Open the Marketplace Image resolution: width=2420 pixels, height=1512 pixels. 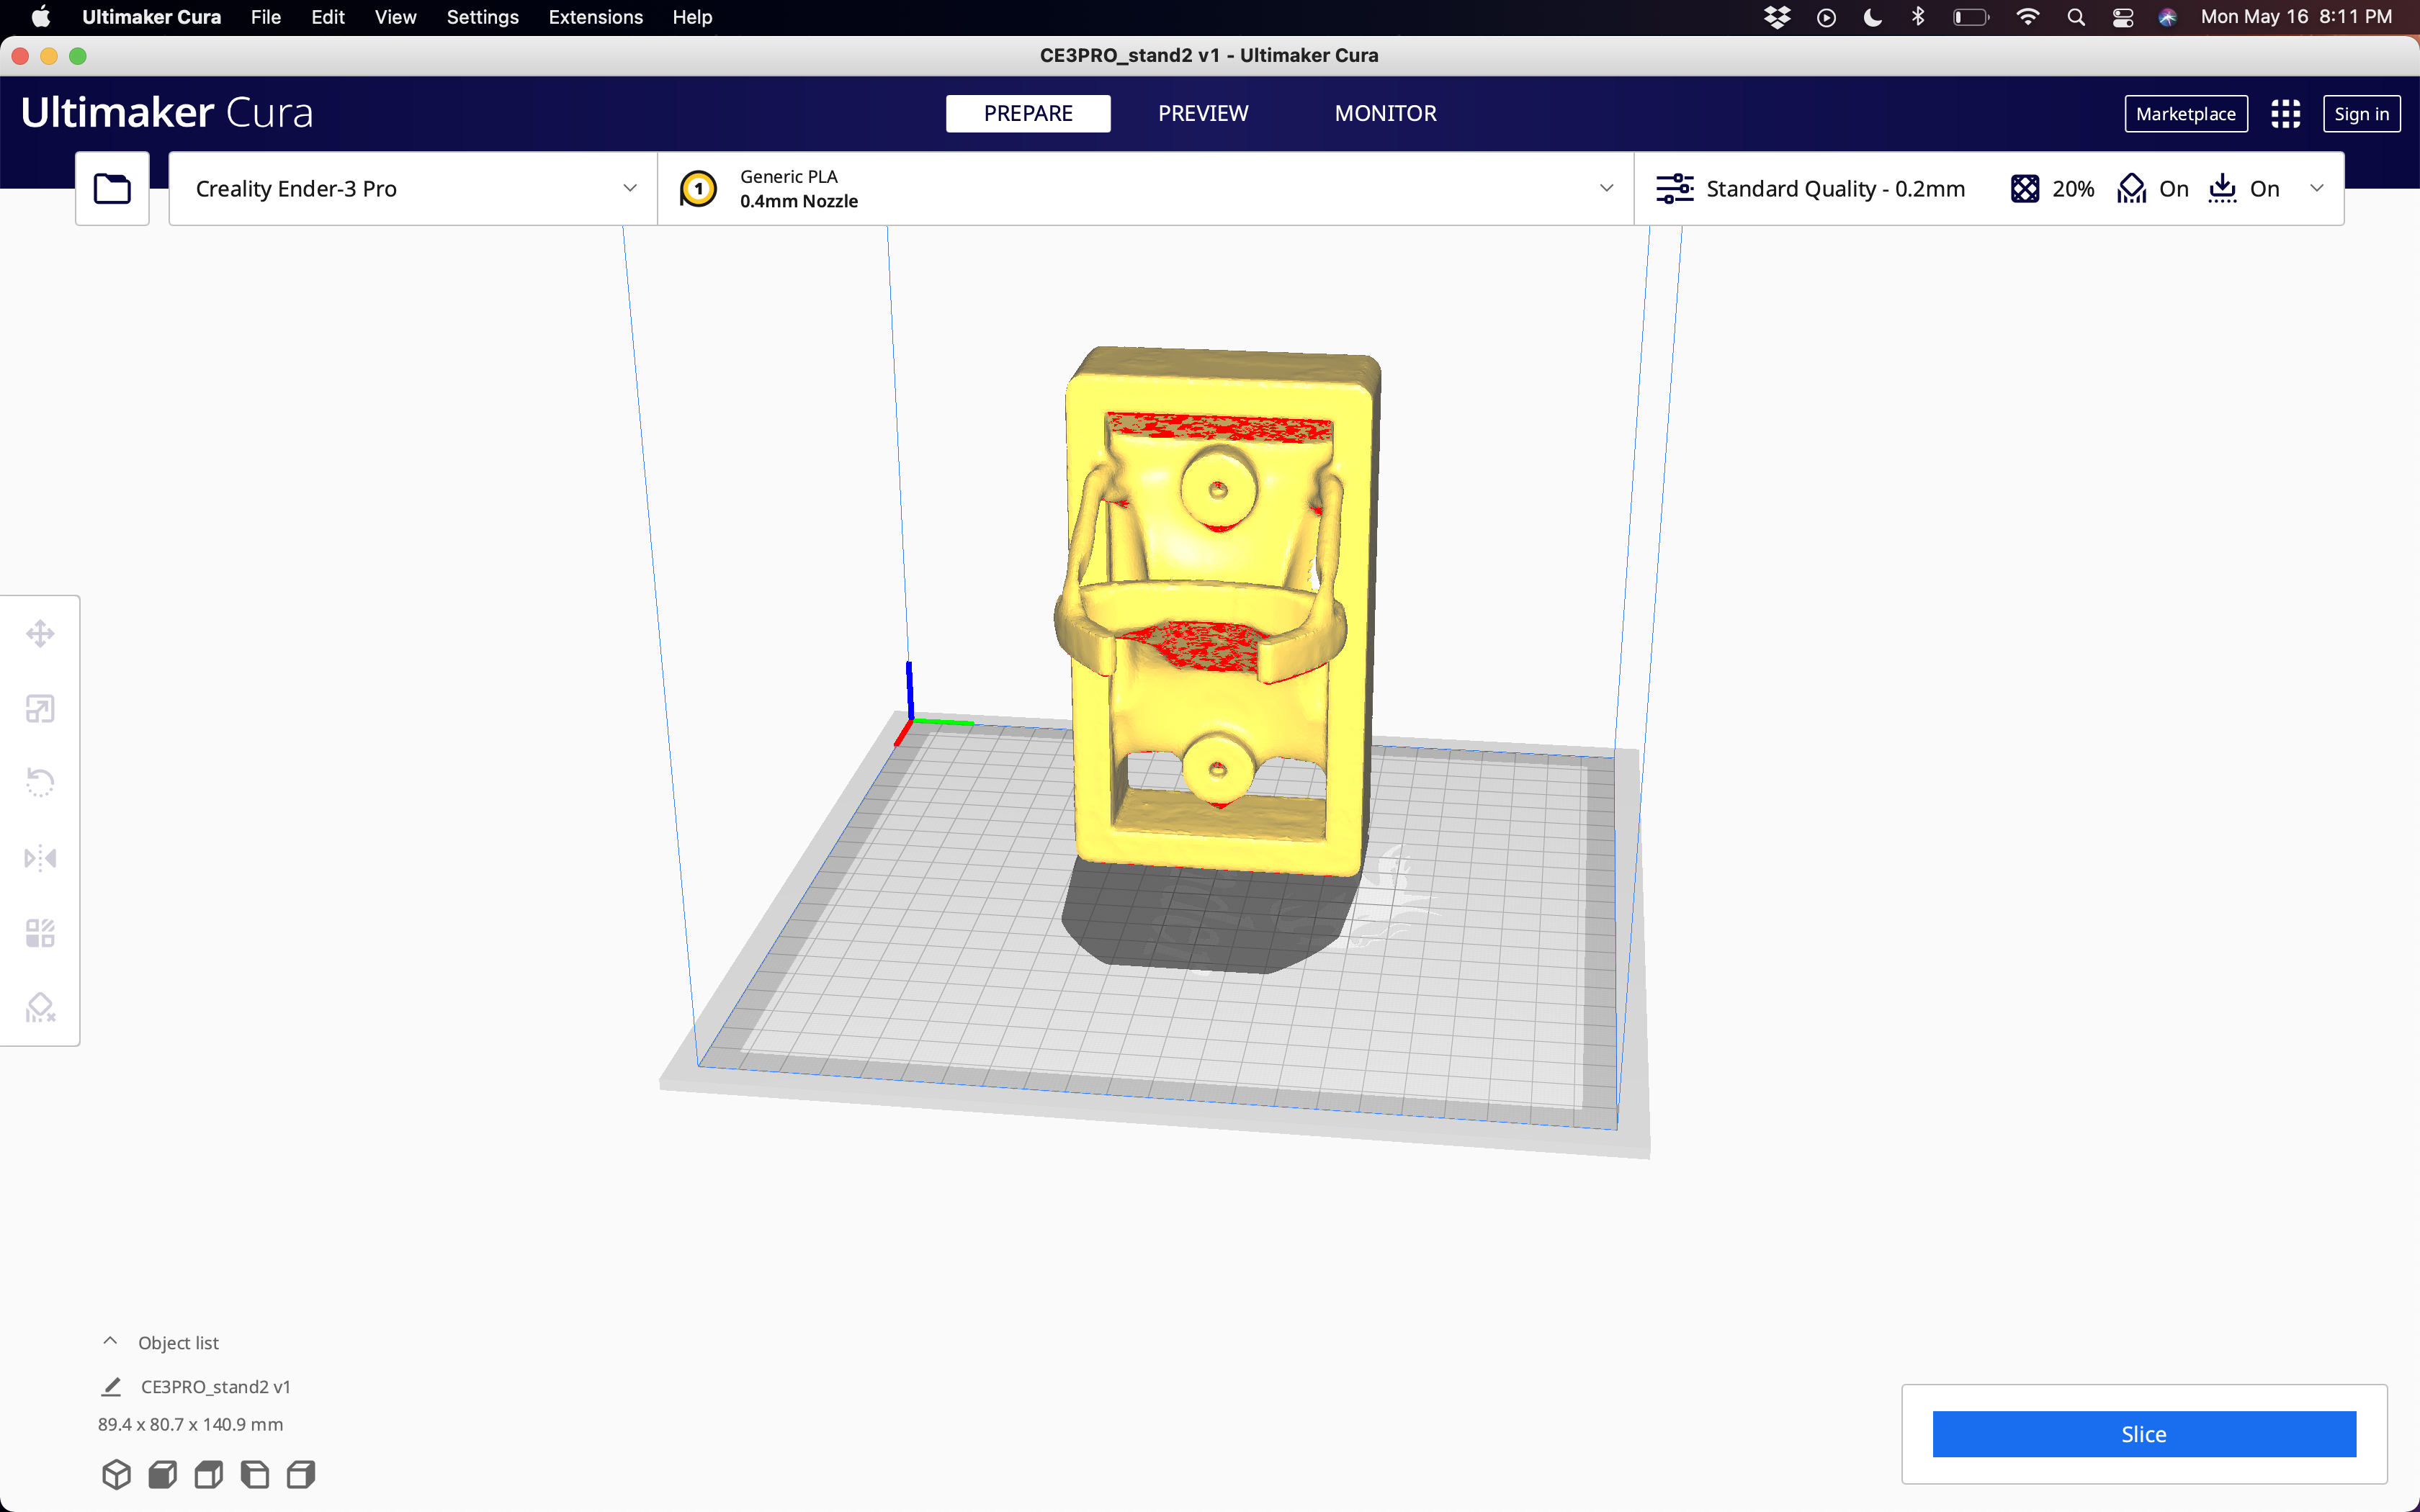point(2186,113)
